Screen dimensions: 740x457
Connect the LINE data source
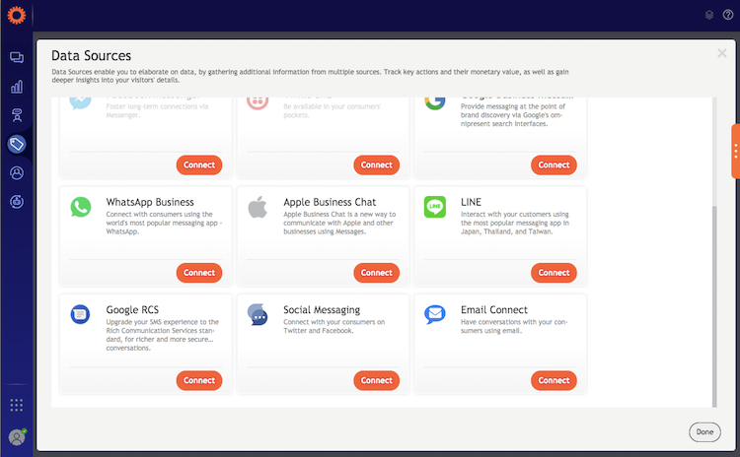(x=554, y=273)
